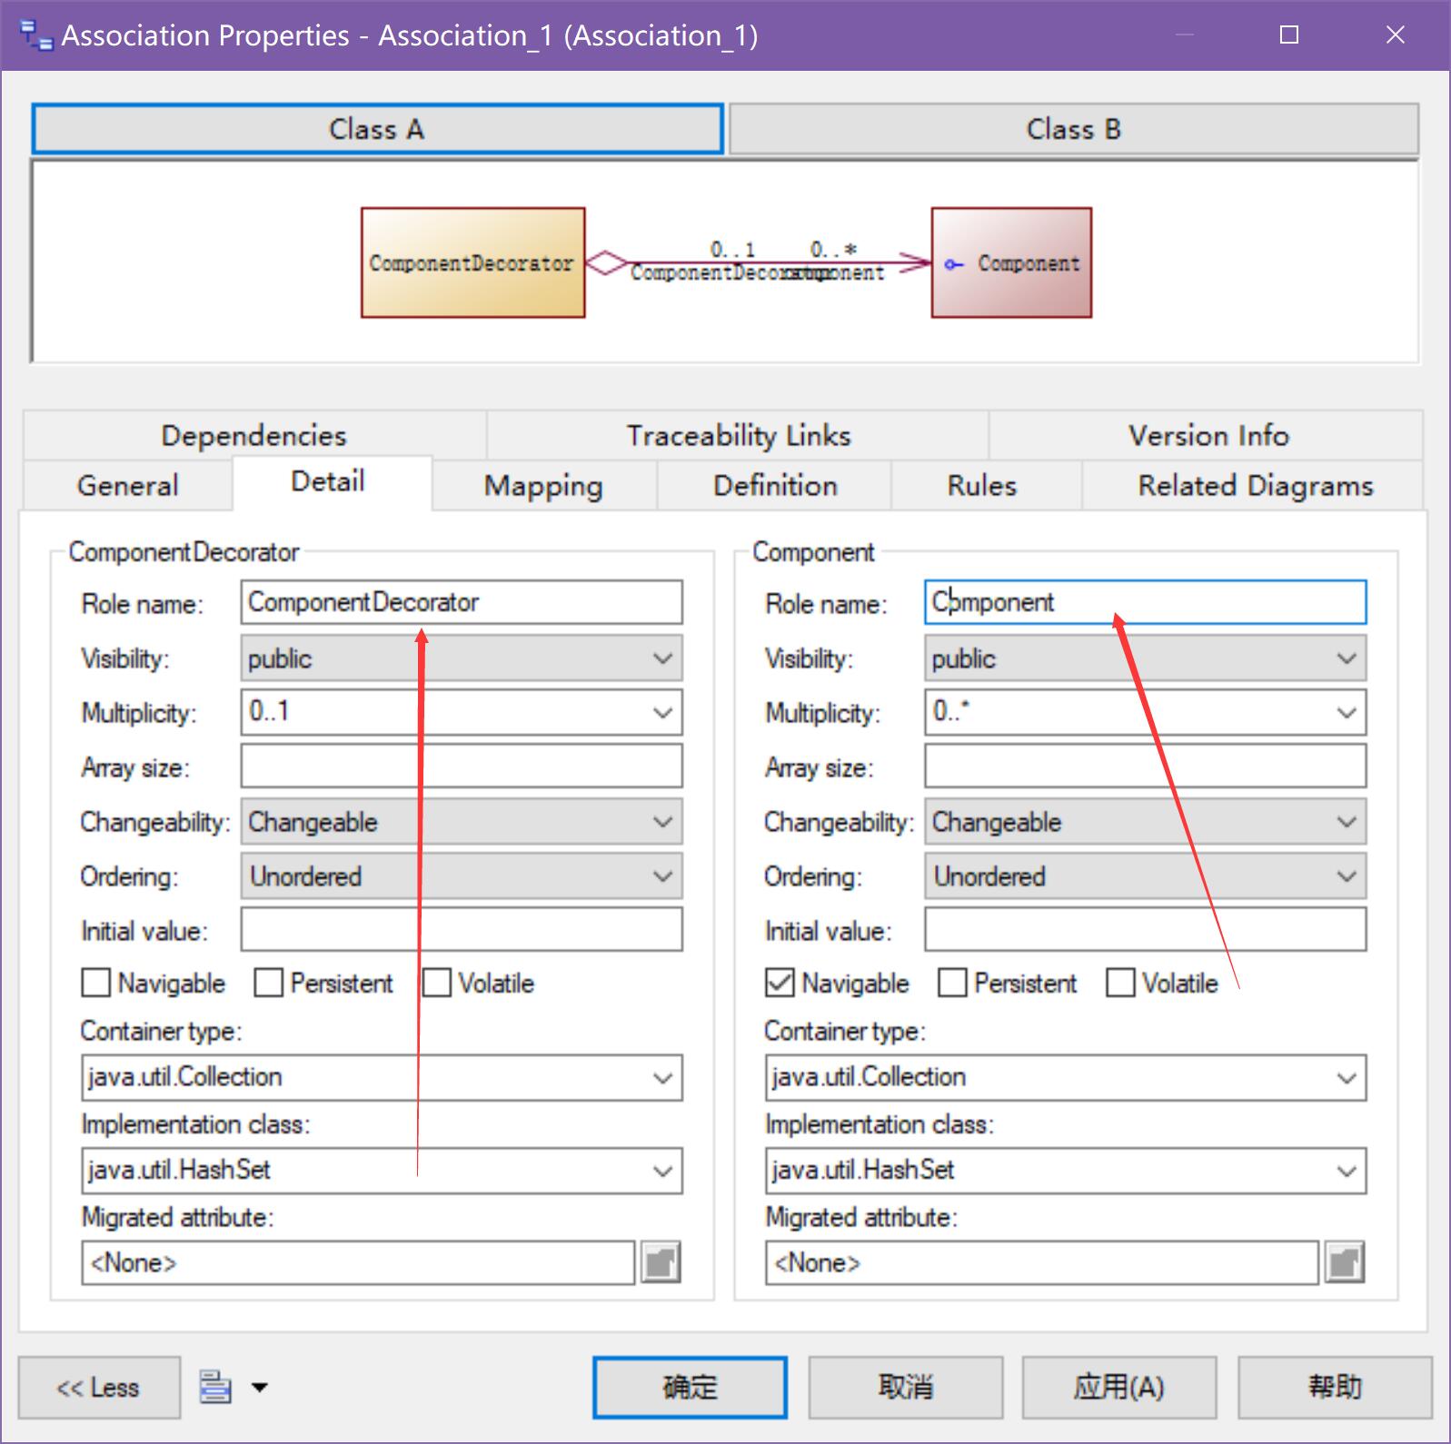Screen dimensions: 1451x1444
Task: Enable Navigable for ComponentDecorator role
Action: click(95, 983)
